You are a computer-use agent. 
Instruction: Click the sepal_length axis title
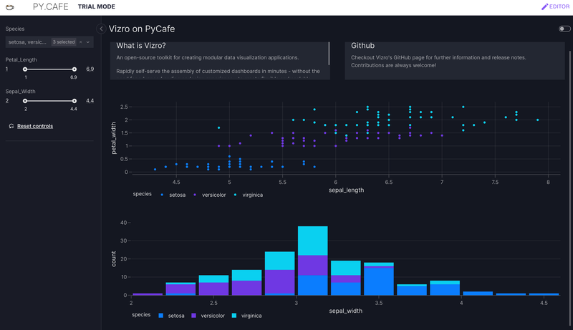pos(346,190)
